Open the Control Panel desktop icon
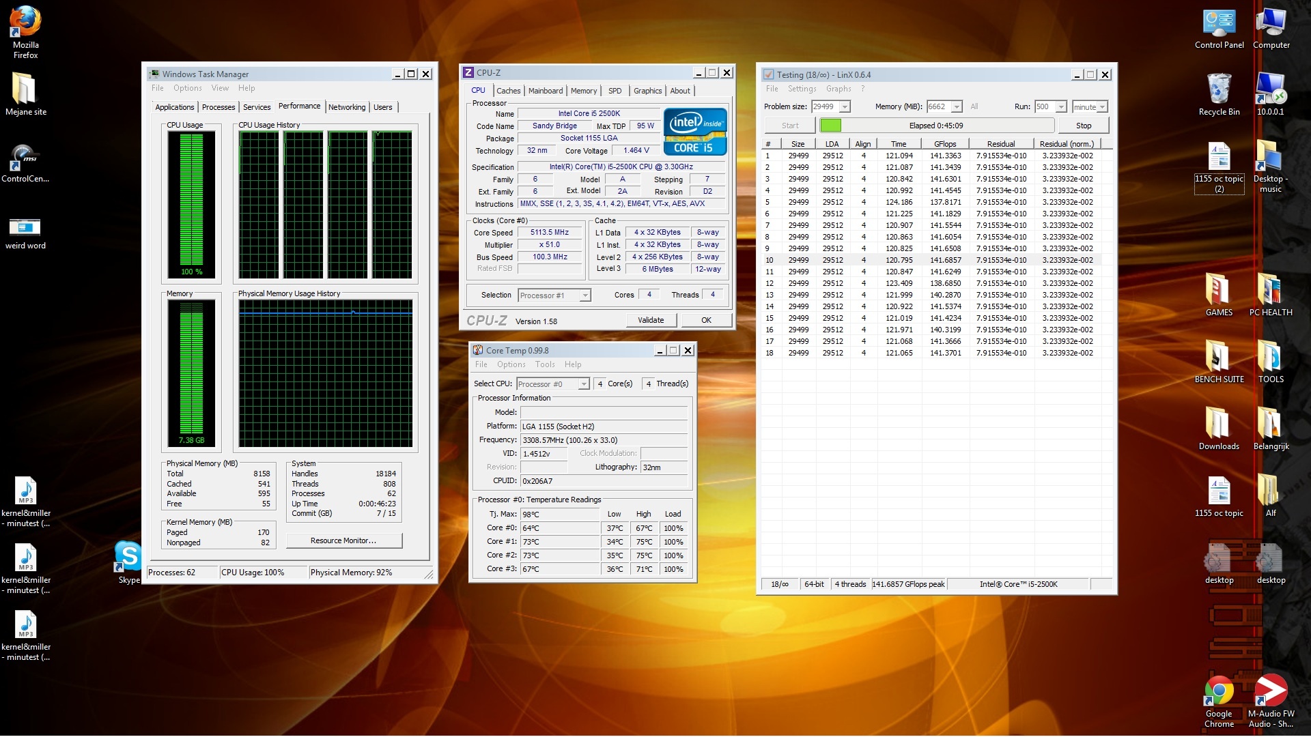The width and height of the screenshot is (1311, 737). [1219, 24]
